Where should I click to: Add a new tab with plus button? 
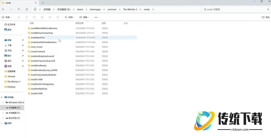(43, 3)
